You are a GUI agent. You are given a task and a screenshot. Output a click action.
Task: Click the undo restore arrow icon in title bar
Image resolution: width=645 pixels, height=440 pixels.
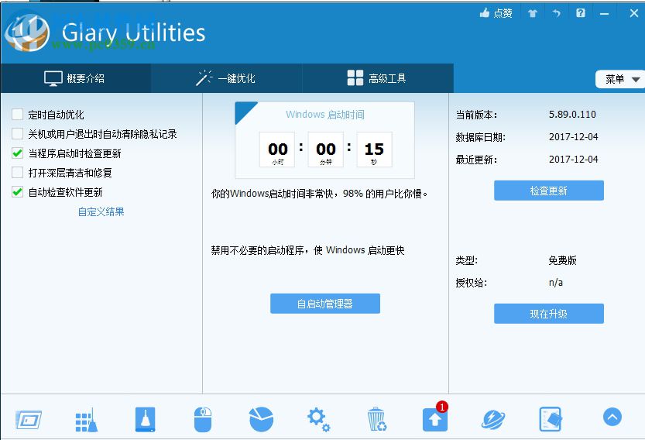click(556, 13)
